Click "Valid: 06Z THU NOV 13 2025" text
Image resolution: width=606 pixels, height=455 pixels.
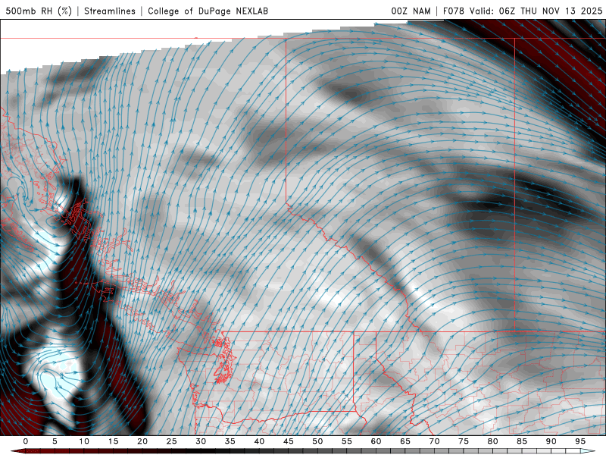point(536,11)
